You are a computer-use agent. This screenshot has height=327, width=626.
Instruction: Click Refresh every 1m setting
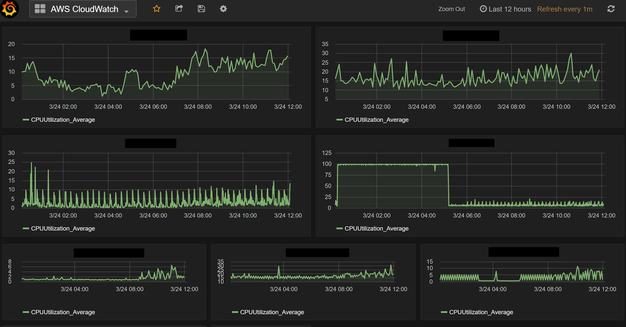coord(565,9)
